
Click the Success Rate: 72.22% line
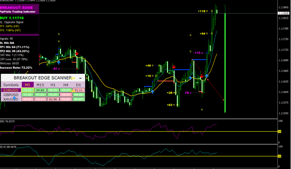coord(16,68)
